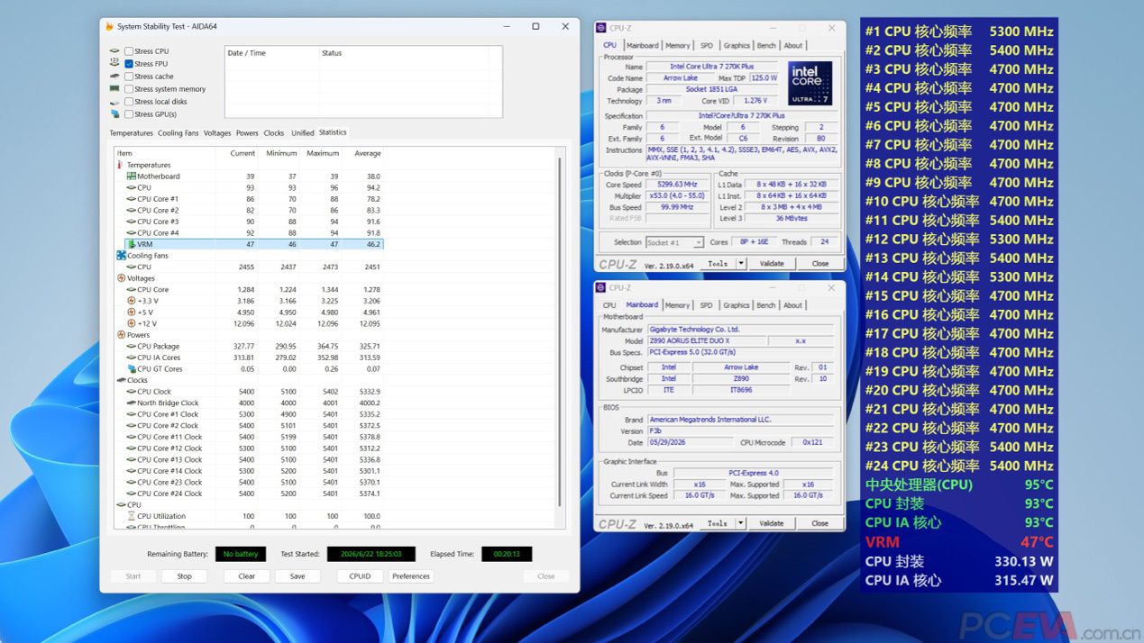
Task: Click the Voltages group icon
Action: pyautogui.click(x=121, y=278)
